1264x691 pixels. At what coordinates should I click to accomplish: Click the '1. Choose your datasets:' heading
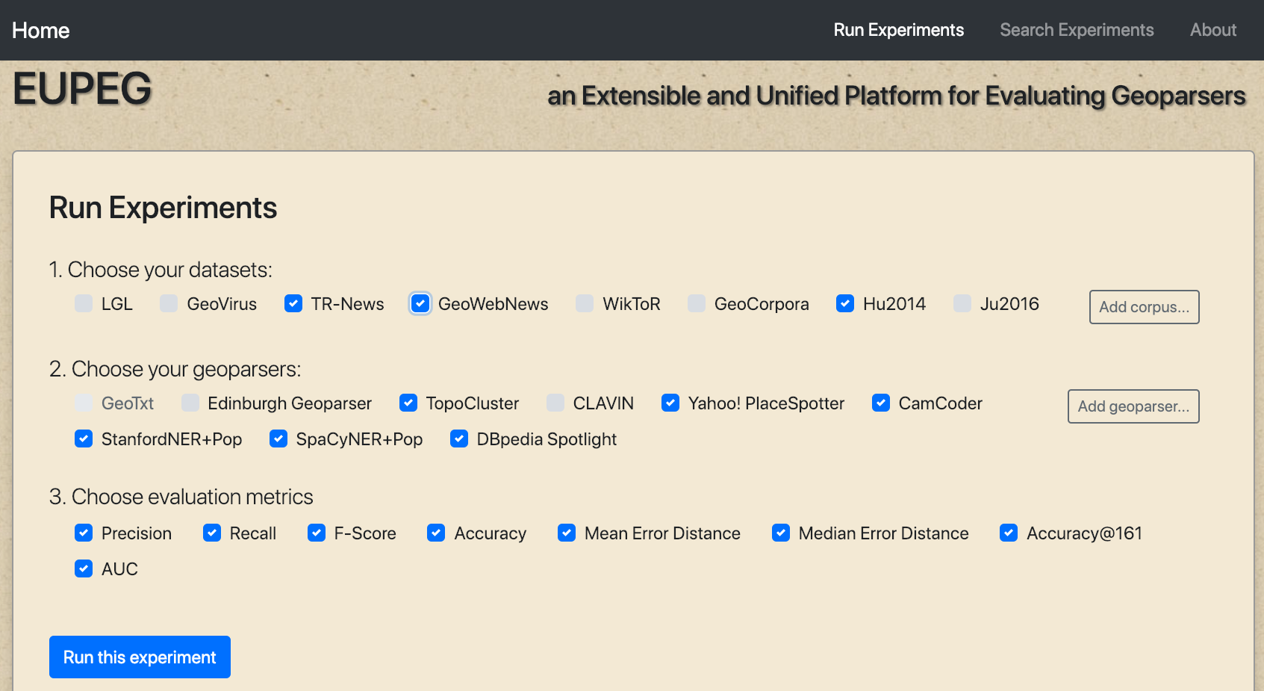coord(161,270)
